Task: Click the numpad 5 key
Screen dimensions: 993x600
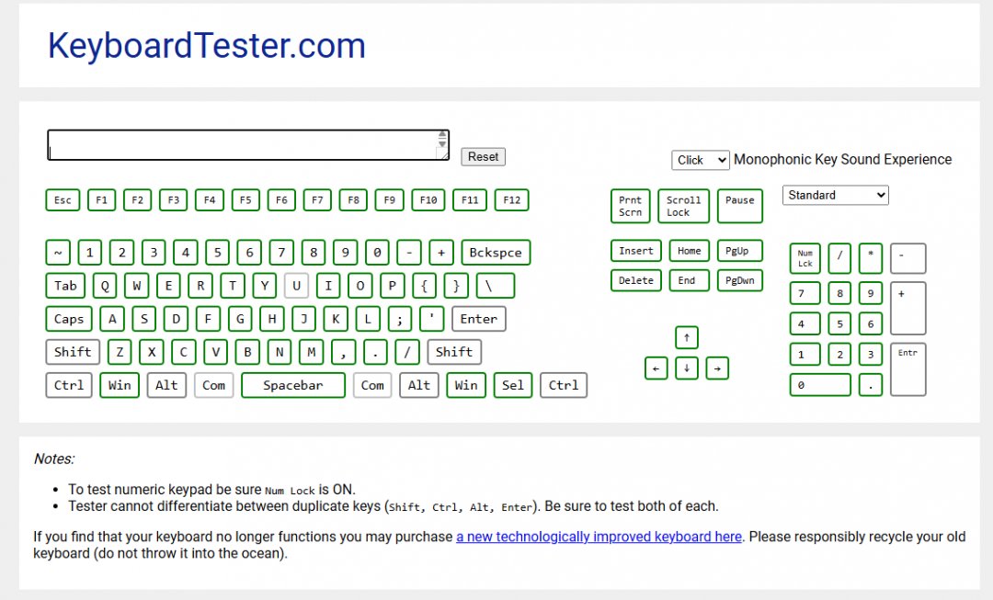Action: pyautogui.click(x=839, y=324)
